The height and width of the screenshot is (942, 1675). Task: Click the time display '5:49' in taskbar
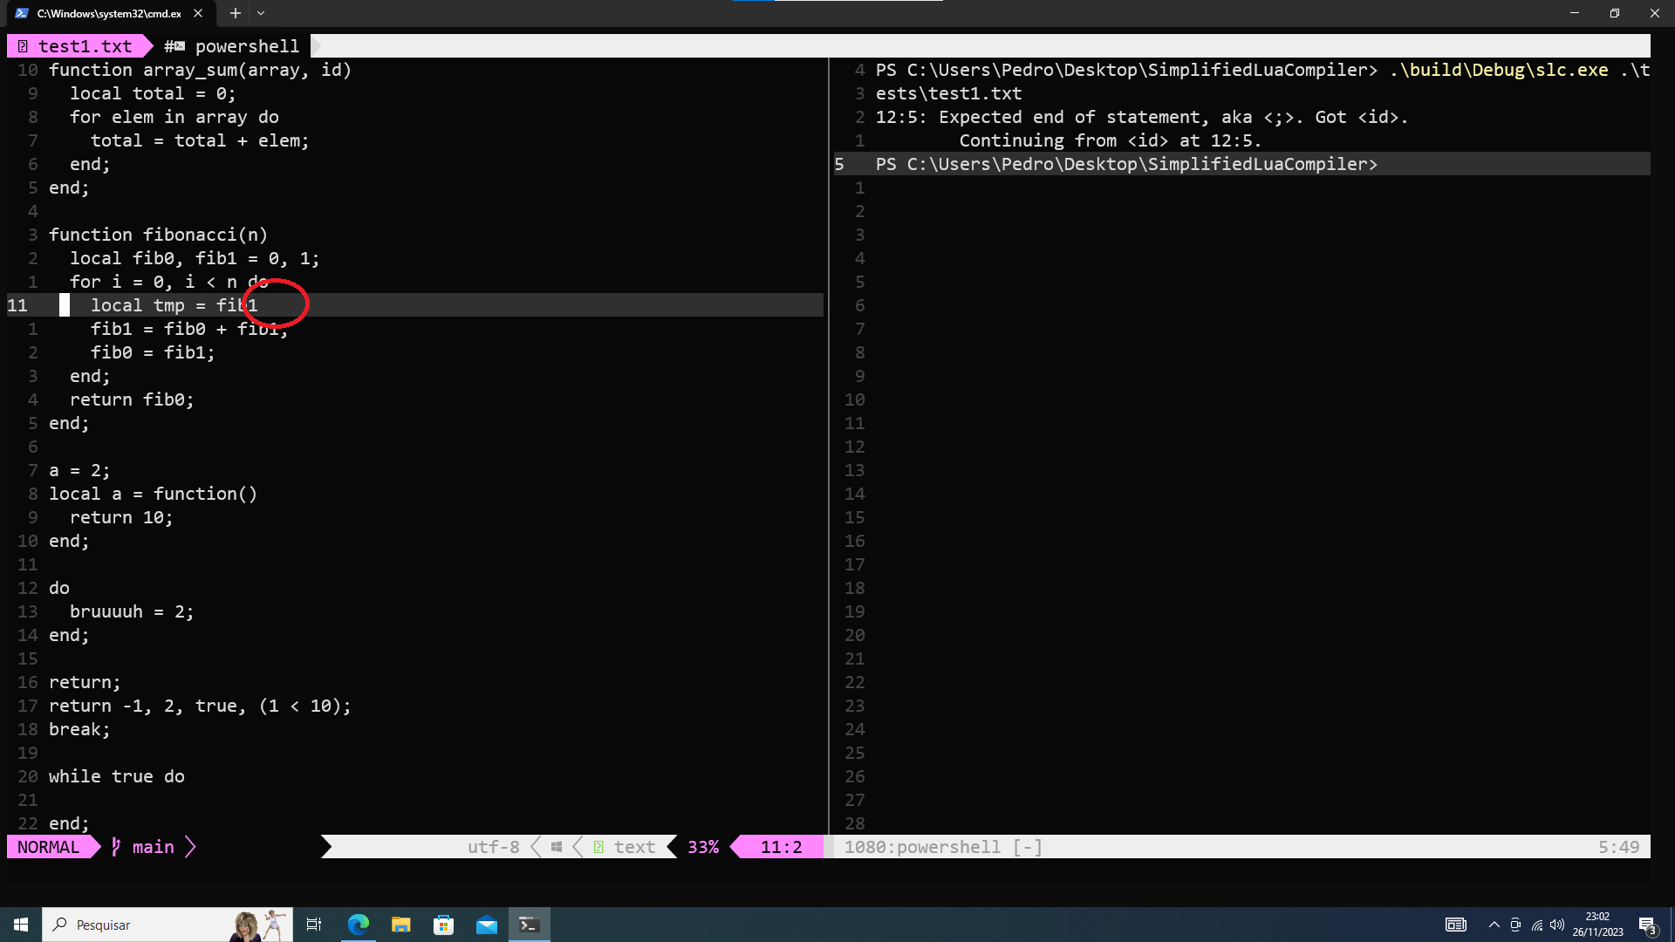tap(1624, 847)
